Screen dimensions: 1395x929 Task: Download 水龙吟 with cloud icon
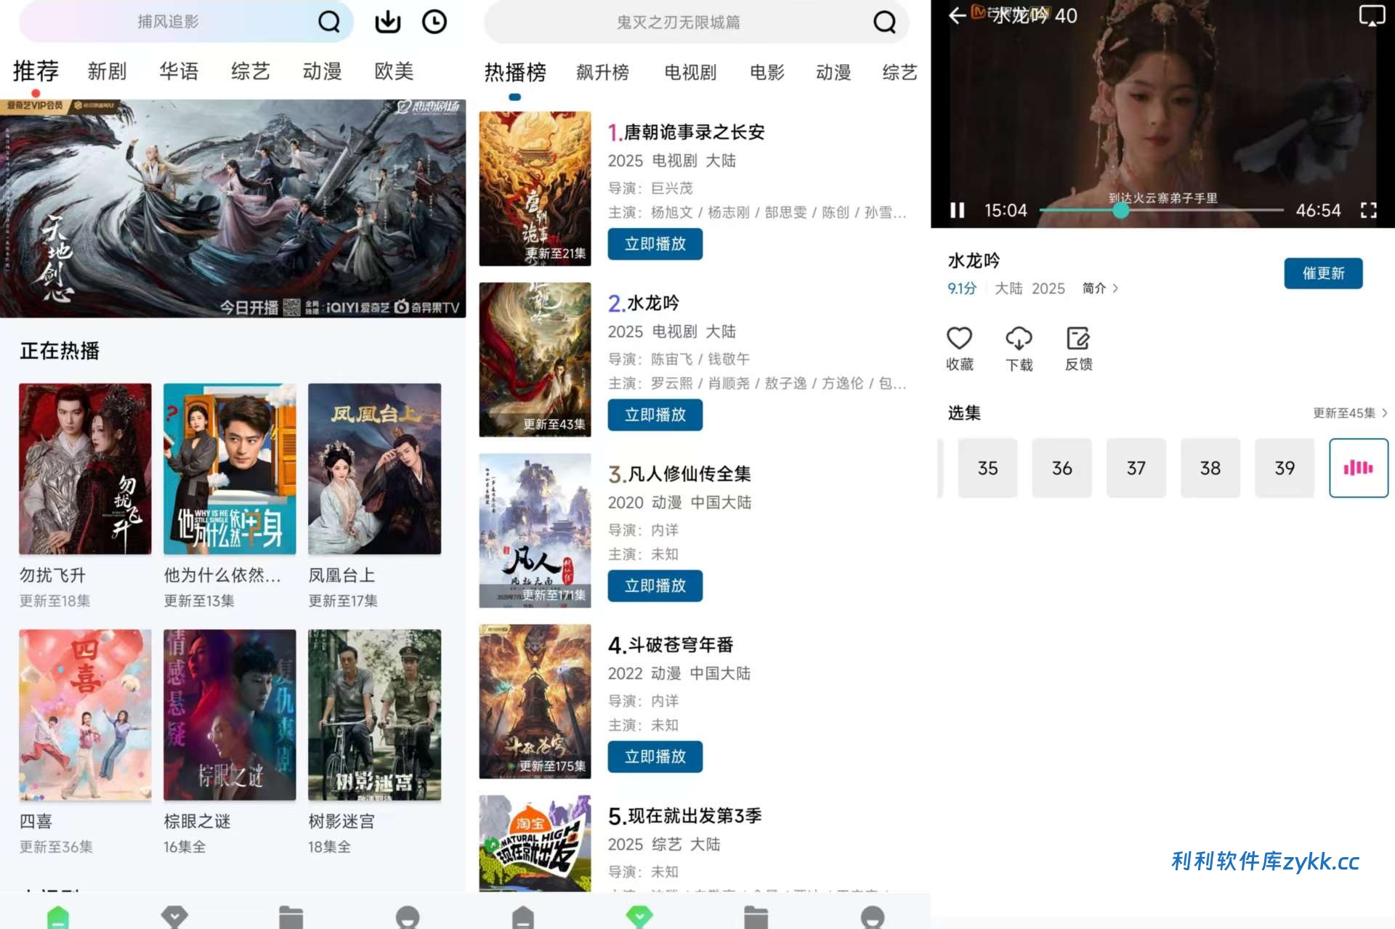1019,339
